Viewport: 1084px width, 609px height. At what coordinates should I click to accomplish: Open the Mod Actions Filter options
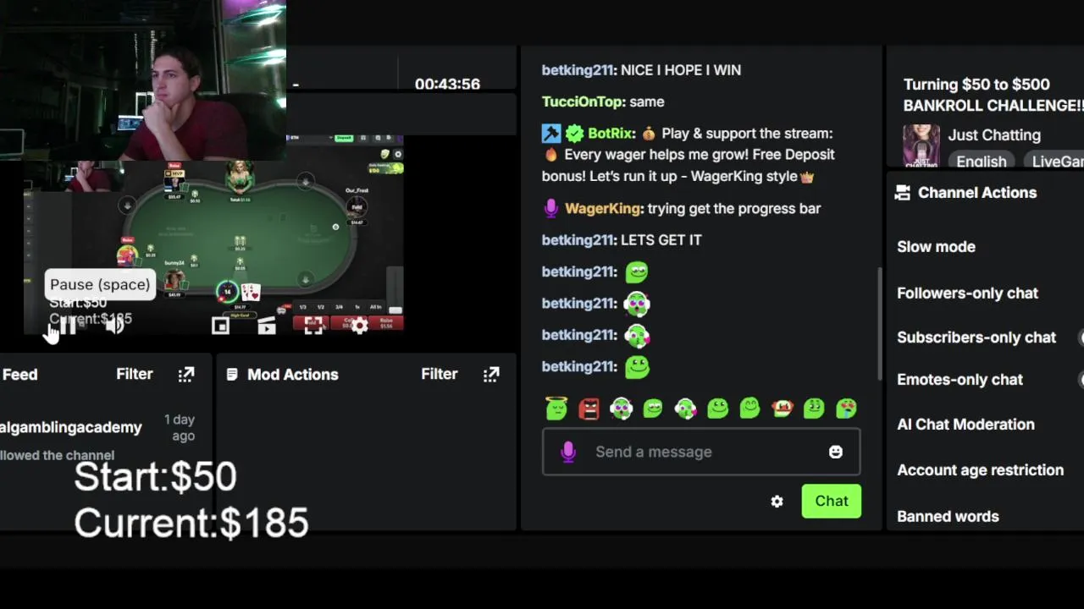point(440,374)
